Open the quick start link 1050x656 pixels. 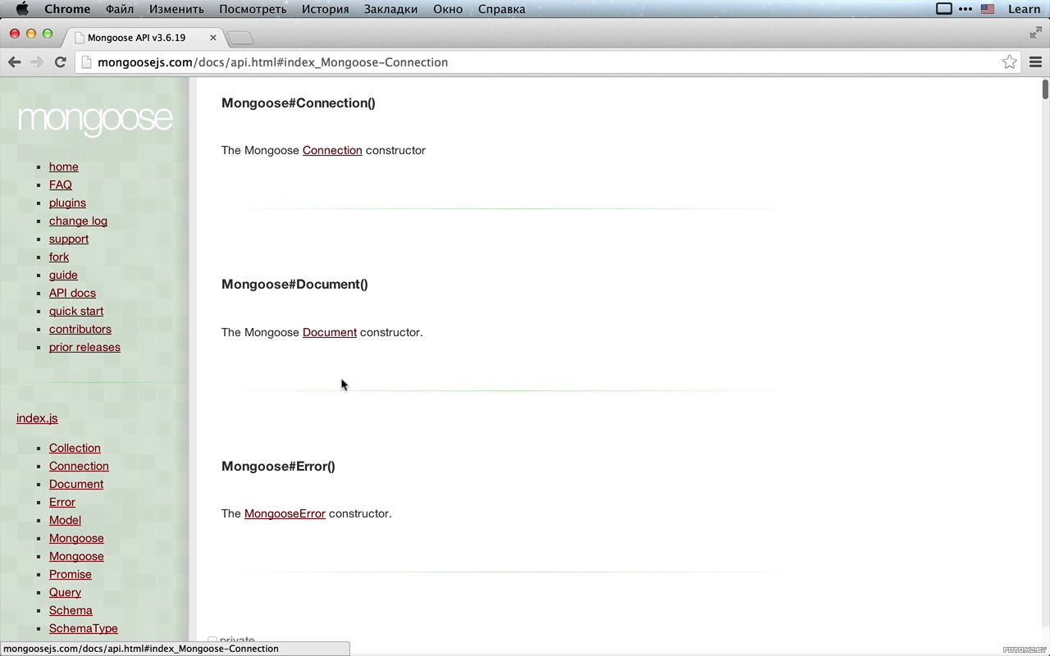76,311
